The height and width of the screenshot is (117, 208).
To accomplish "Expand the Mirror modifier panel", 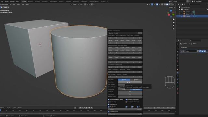I will coord(181,51).
